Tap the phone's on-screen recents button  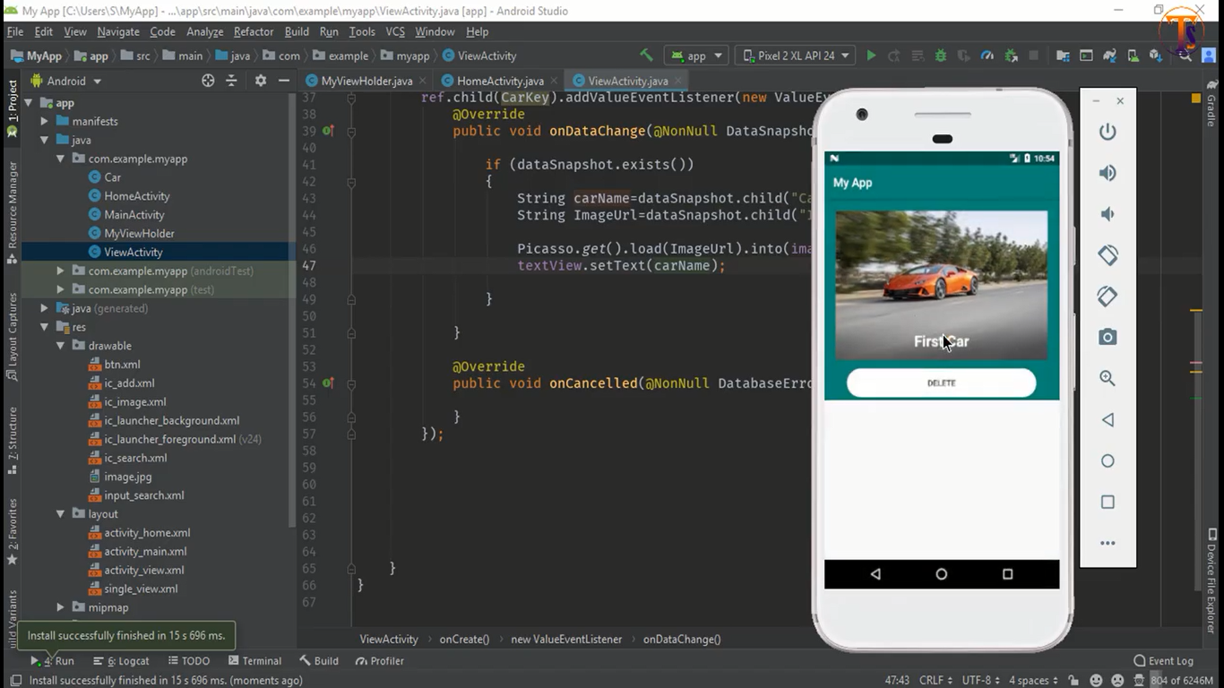point(1007,574)
